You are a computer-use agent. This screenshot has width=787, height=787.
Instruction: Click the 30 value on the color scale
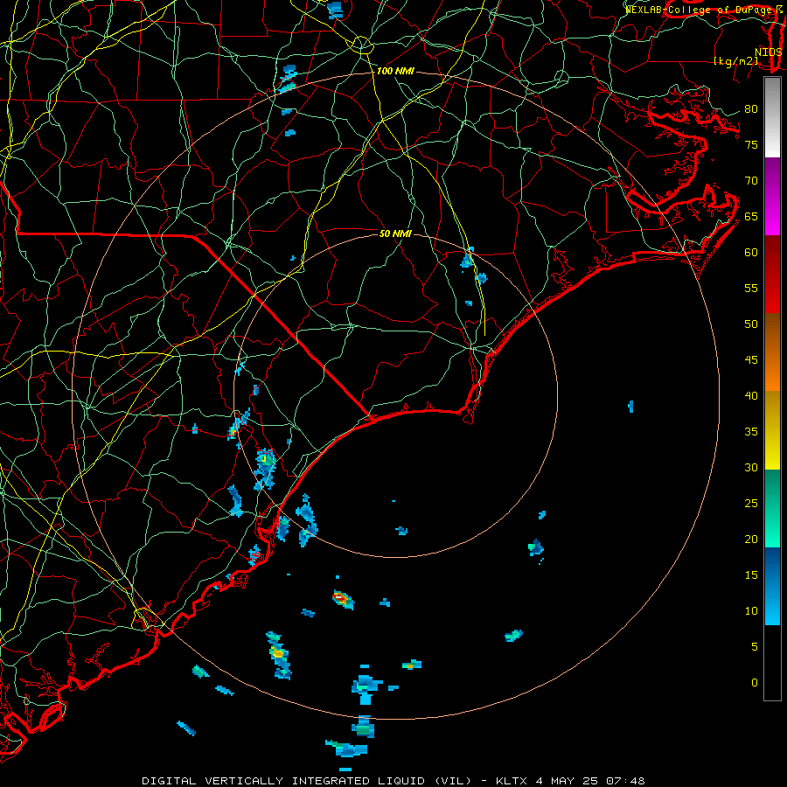click(751, 467)
